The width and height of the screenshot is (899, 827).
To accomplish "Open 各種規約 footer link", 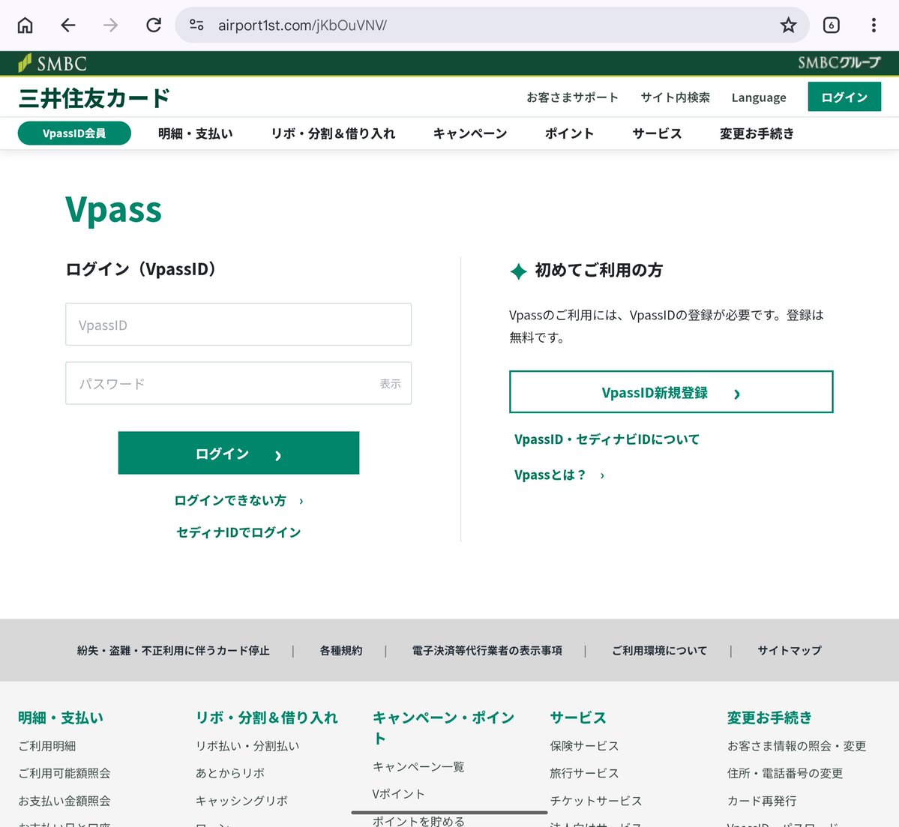I will point(340,650).
